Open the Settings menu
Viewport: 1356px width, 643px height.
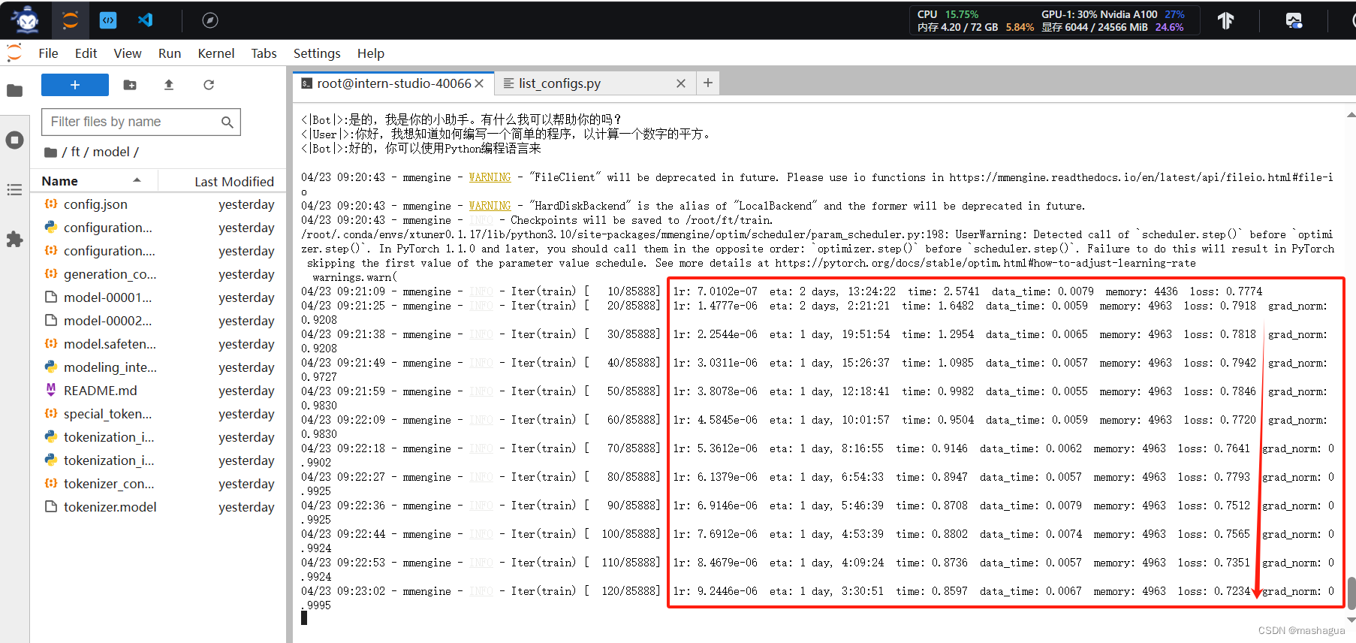tap(317, 53)
